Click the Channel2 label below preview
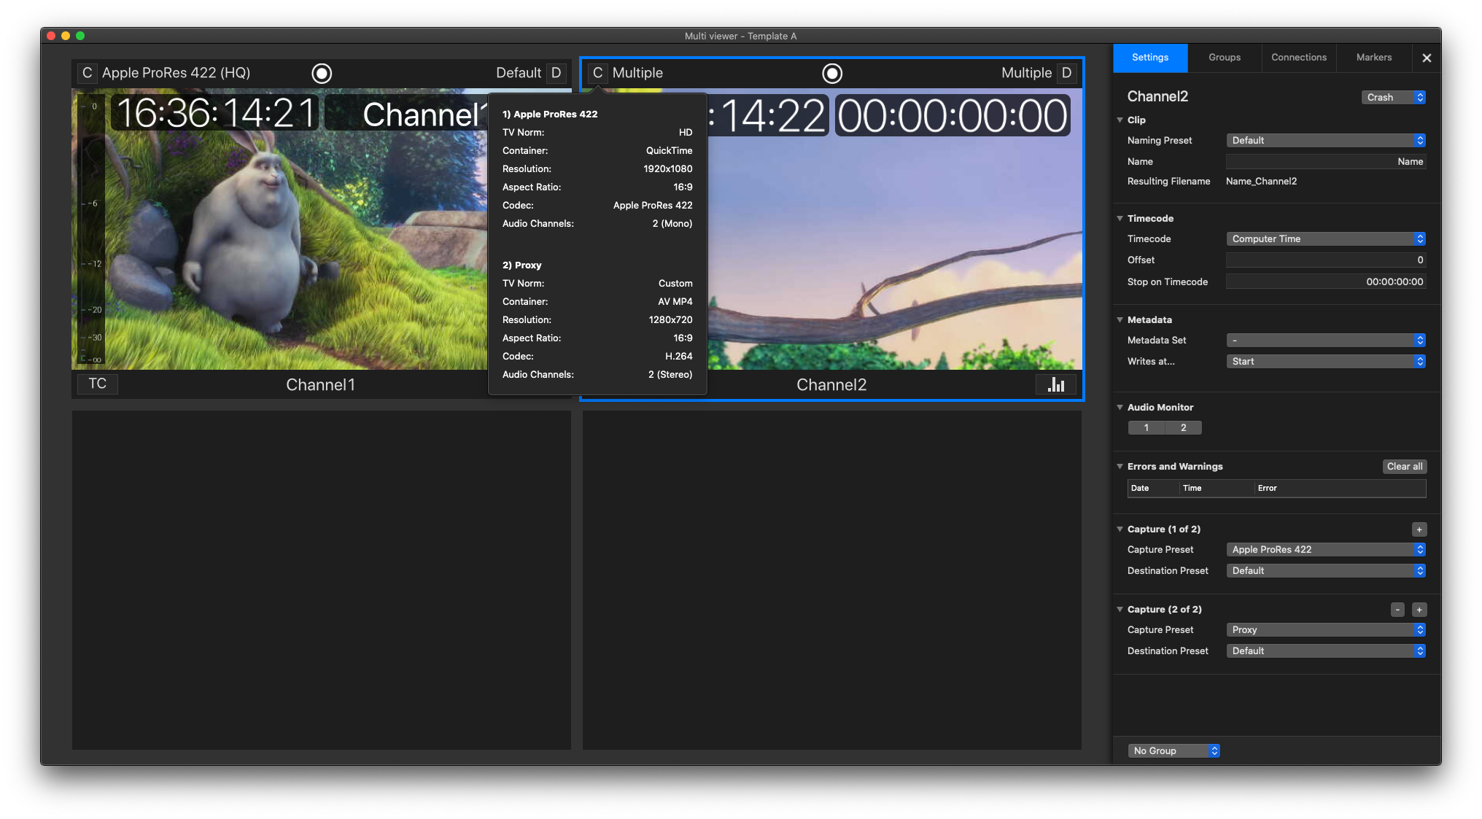The width and height of the screenshot is (1482, 819). (x=831, y=385)
